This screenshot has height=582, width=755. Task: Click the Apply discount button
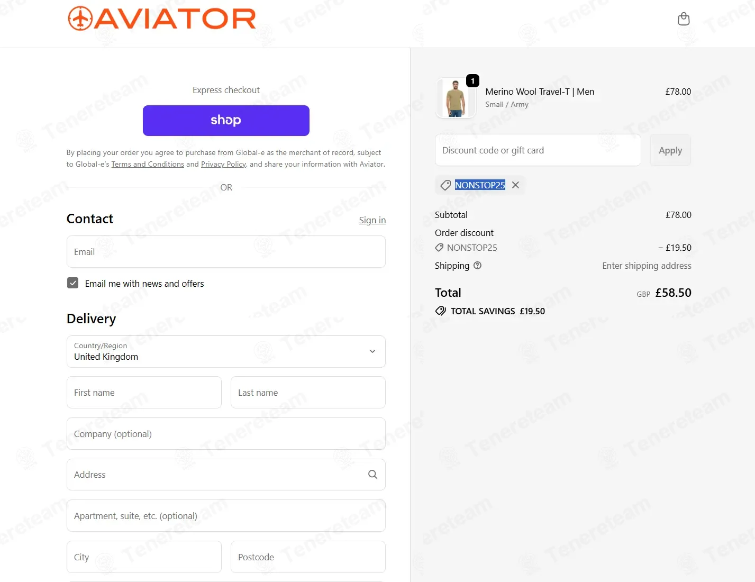(x=670, y=150)
